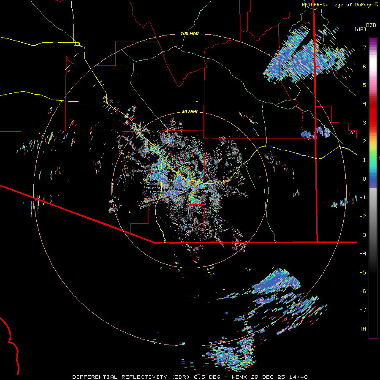Click the DZD color scale title
This screenshot has height=380, width=380.
[371, 25]
